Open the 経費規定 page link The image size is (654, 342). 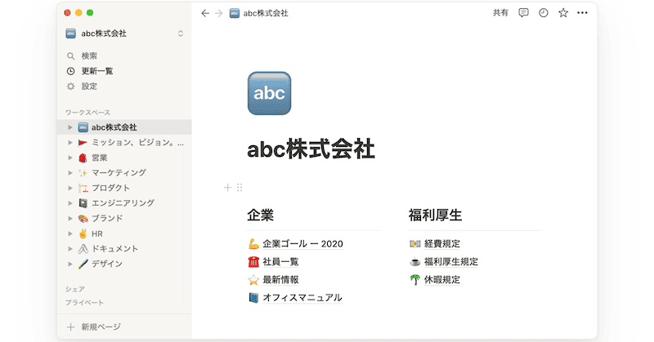(442, 243)
